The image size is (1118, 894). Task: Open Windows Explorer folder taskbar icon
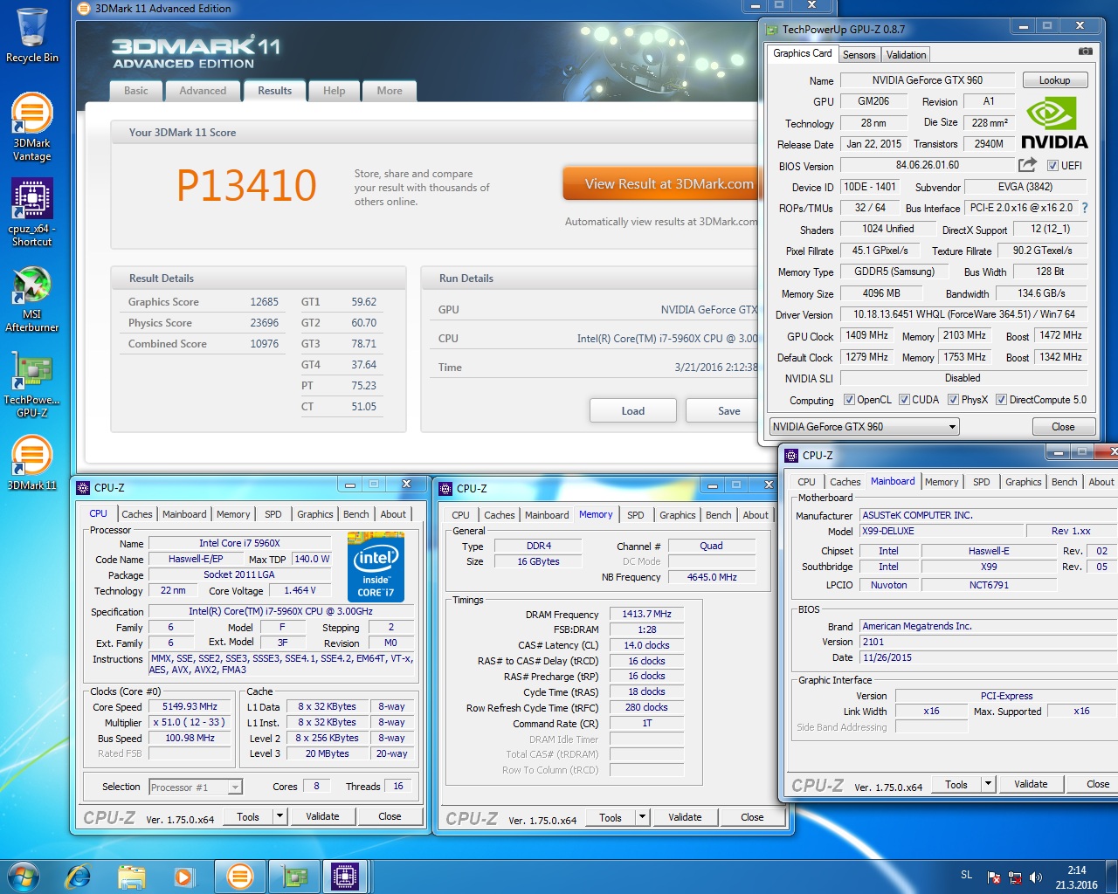coord(131,876)
